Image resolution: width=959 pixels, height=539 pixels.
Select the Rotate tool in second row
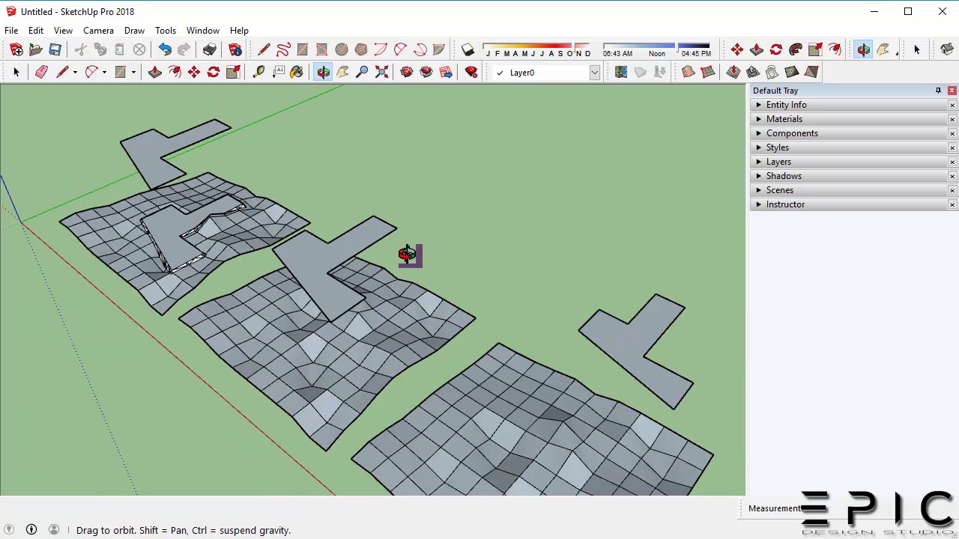(x=214, y=72)
